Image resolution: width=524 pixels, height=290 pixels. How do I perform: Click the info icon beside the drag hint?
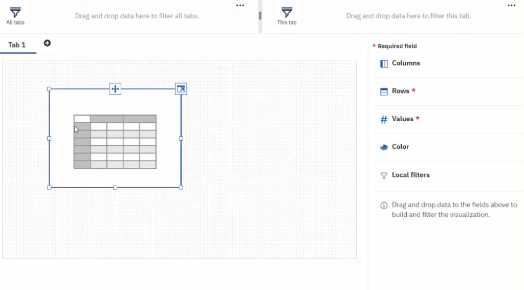tap(384, 205)
